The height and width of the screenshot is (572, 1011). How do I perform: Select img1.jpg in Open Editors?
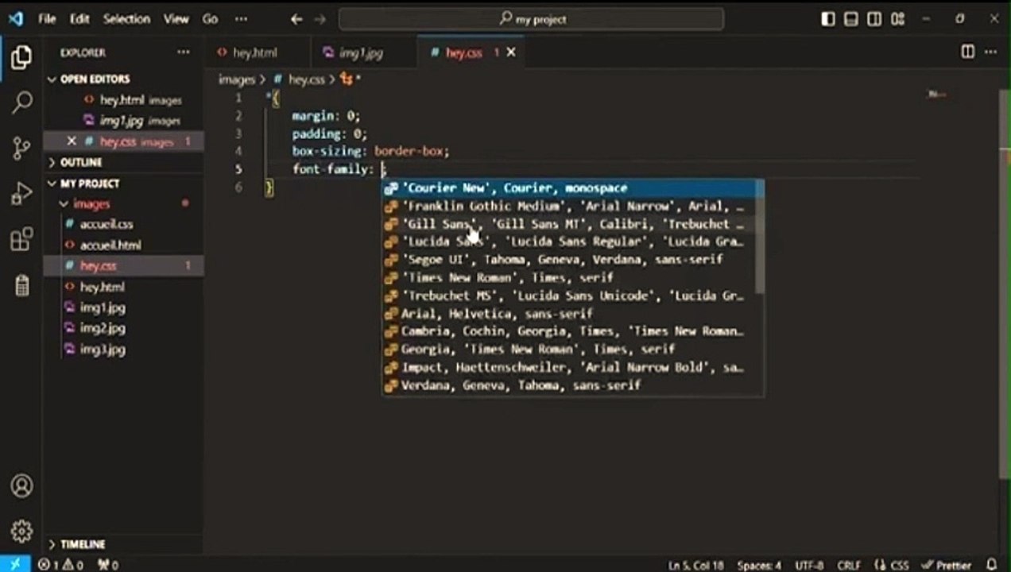click(123, 121)
